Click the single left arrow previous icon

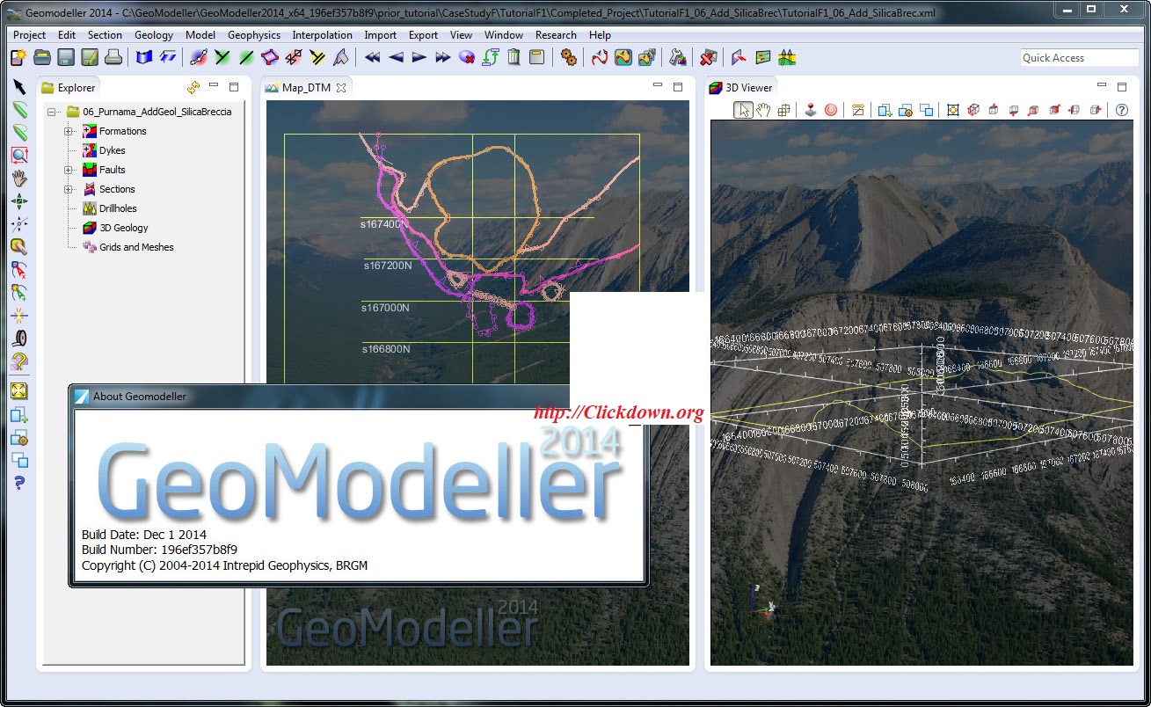coord(396,57)
